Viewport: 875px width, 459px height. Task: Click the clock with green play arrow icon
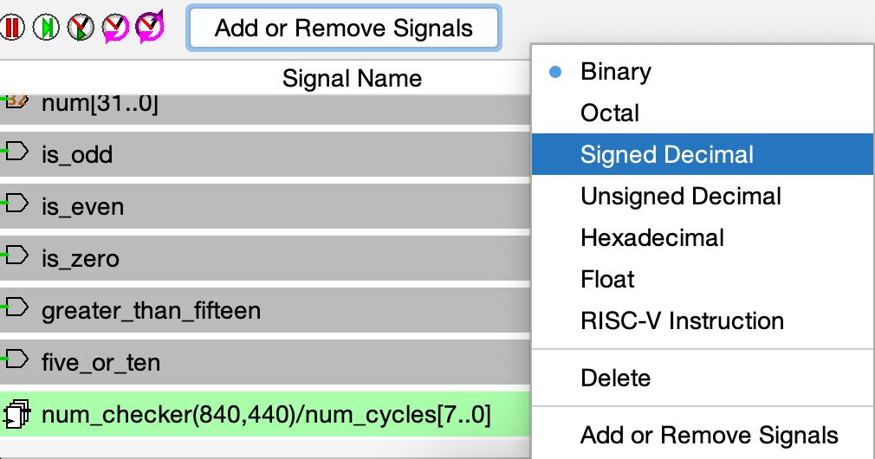80,28
